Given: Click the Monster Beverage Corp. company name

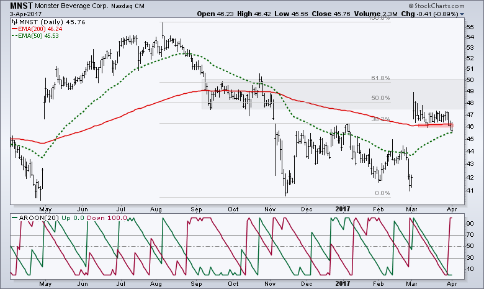Looking at the screenshot, I should (71, 6).
